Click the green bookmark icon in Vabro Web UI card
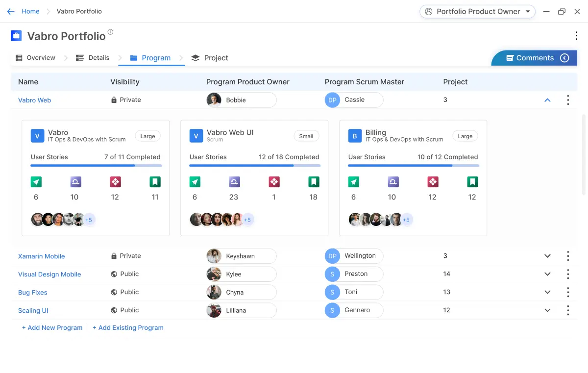The height and width of the screenshot is (373, 588). click(314, 182)
